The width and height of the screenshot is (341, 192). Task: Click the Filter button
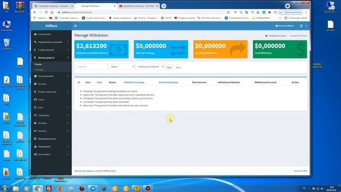coord(169,68)
